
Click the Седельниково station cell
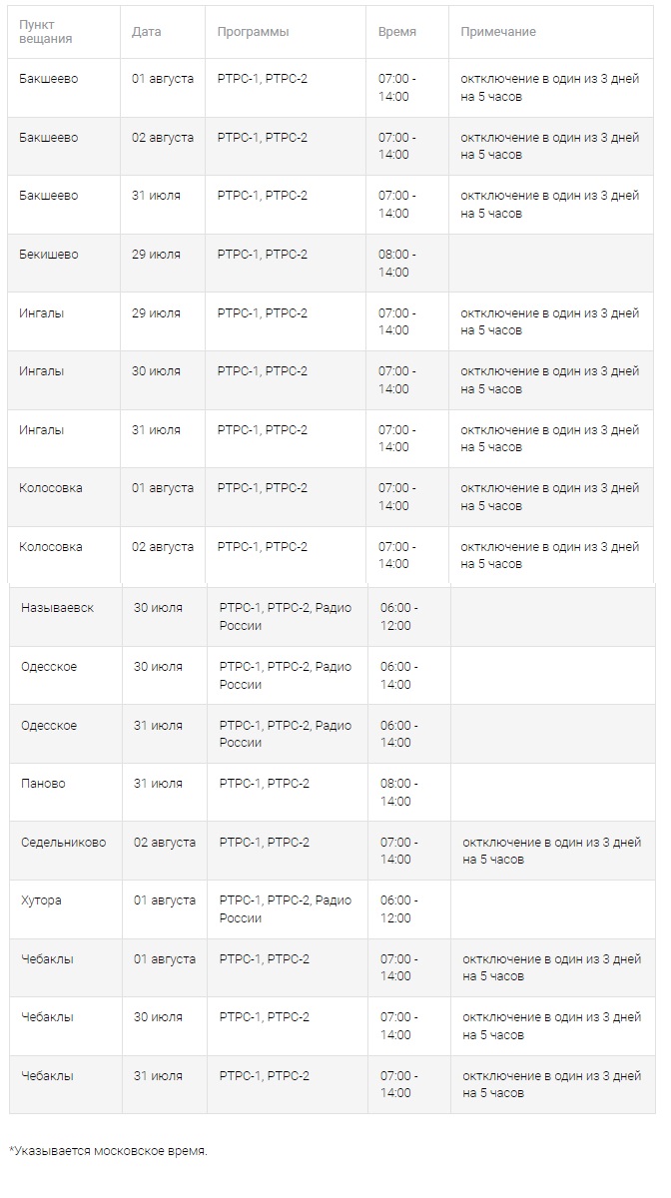pos(63,843)
